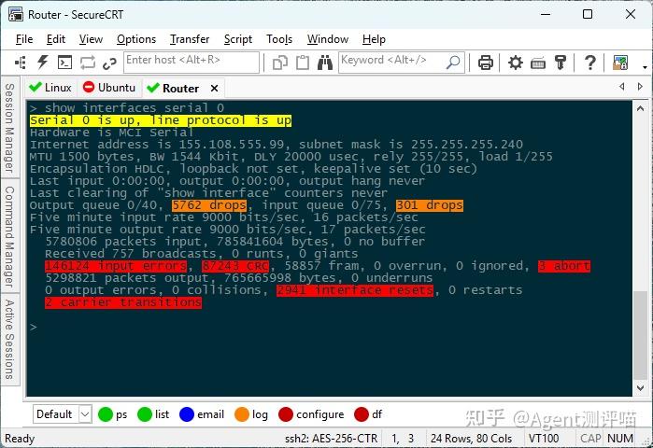Click the keyword search magnifier icon
The width and height of the screenshot is (653, 448).
coord(453,63)
